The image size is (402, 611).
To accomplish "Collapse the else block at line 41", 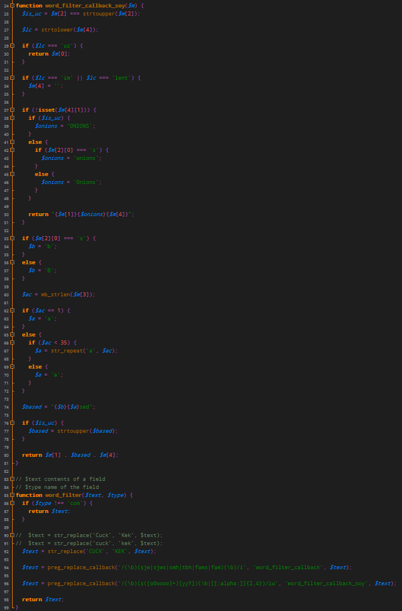I will pyautogui.click(x=13, y=142).
